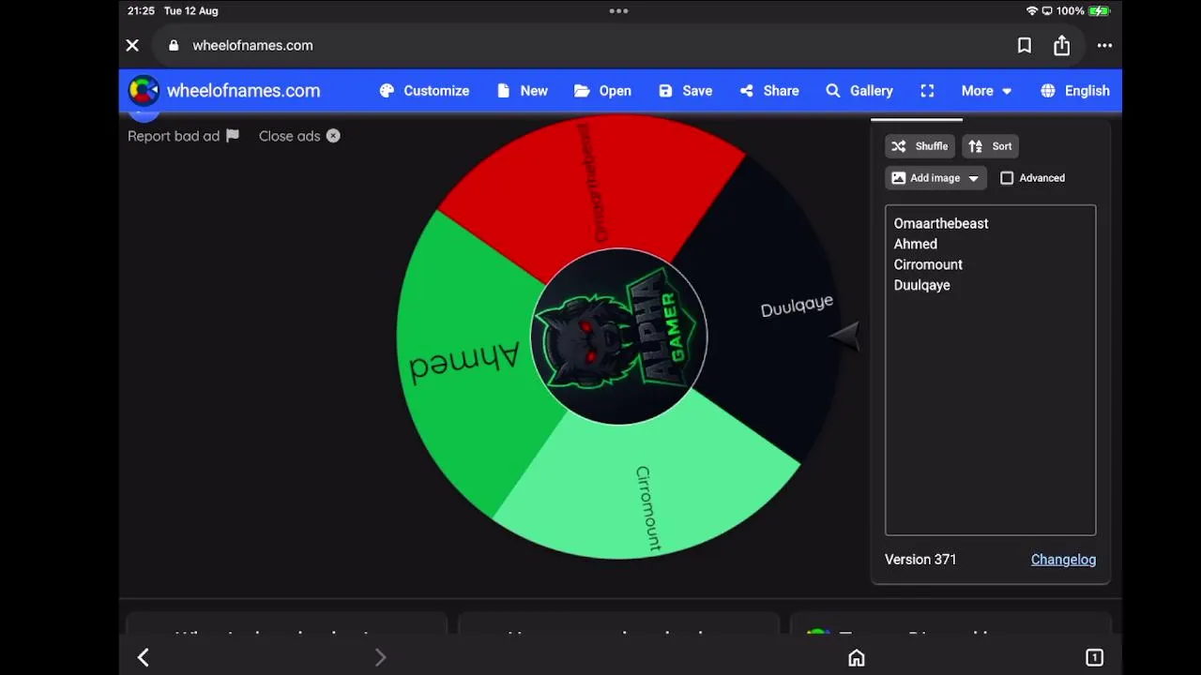Select the entry Omaarthebeast in the list
The height and width of the screenshot is (675, 1201).
point(941,223)
